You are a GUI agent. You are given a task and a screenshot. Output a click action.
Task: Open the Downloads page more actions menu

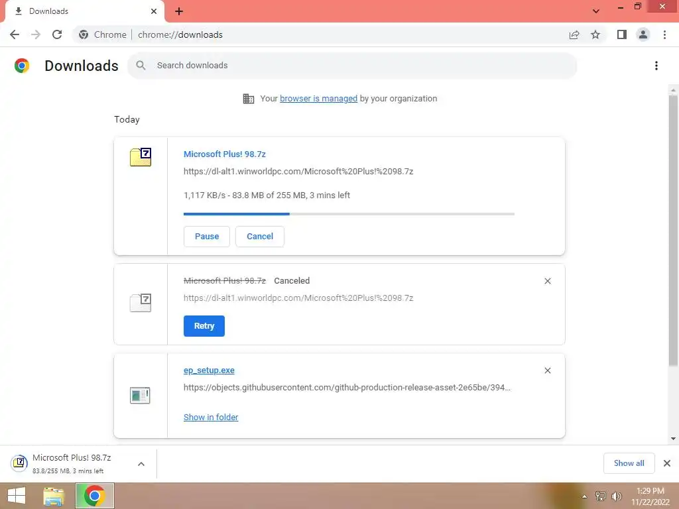[x=656, y=66]
